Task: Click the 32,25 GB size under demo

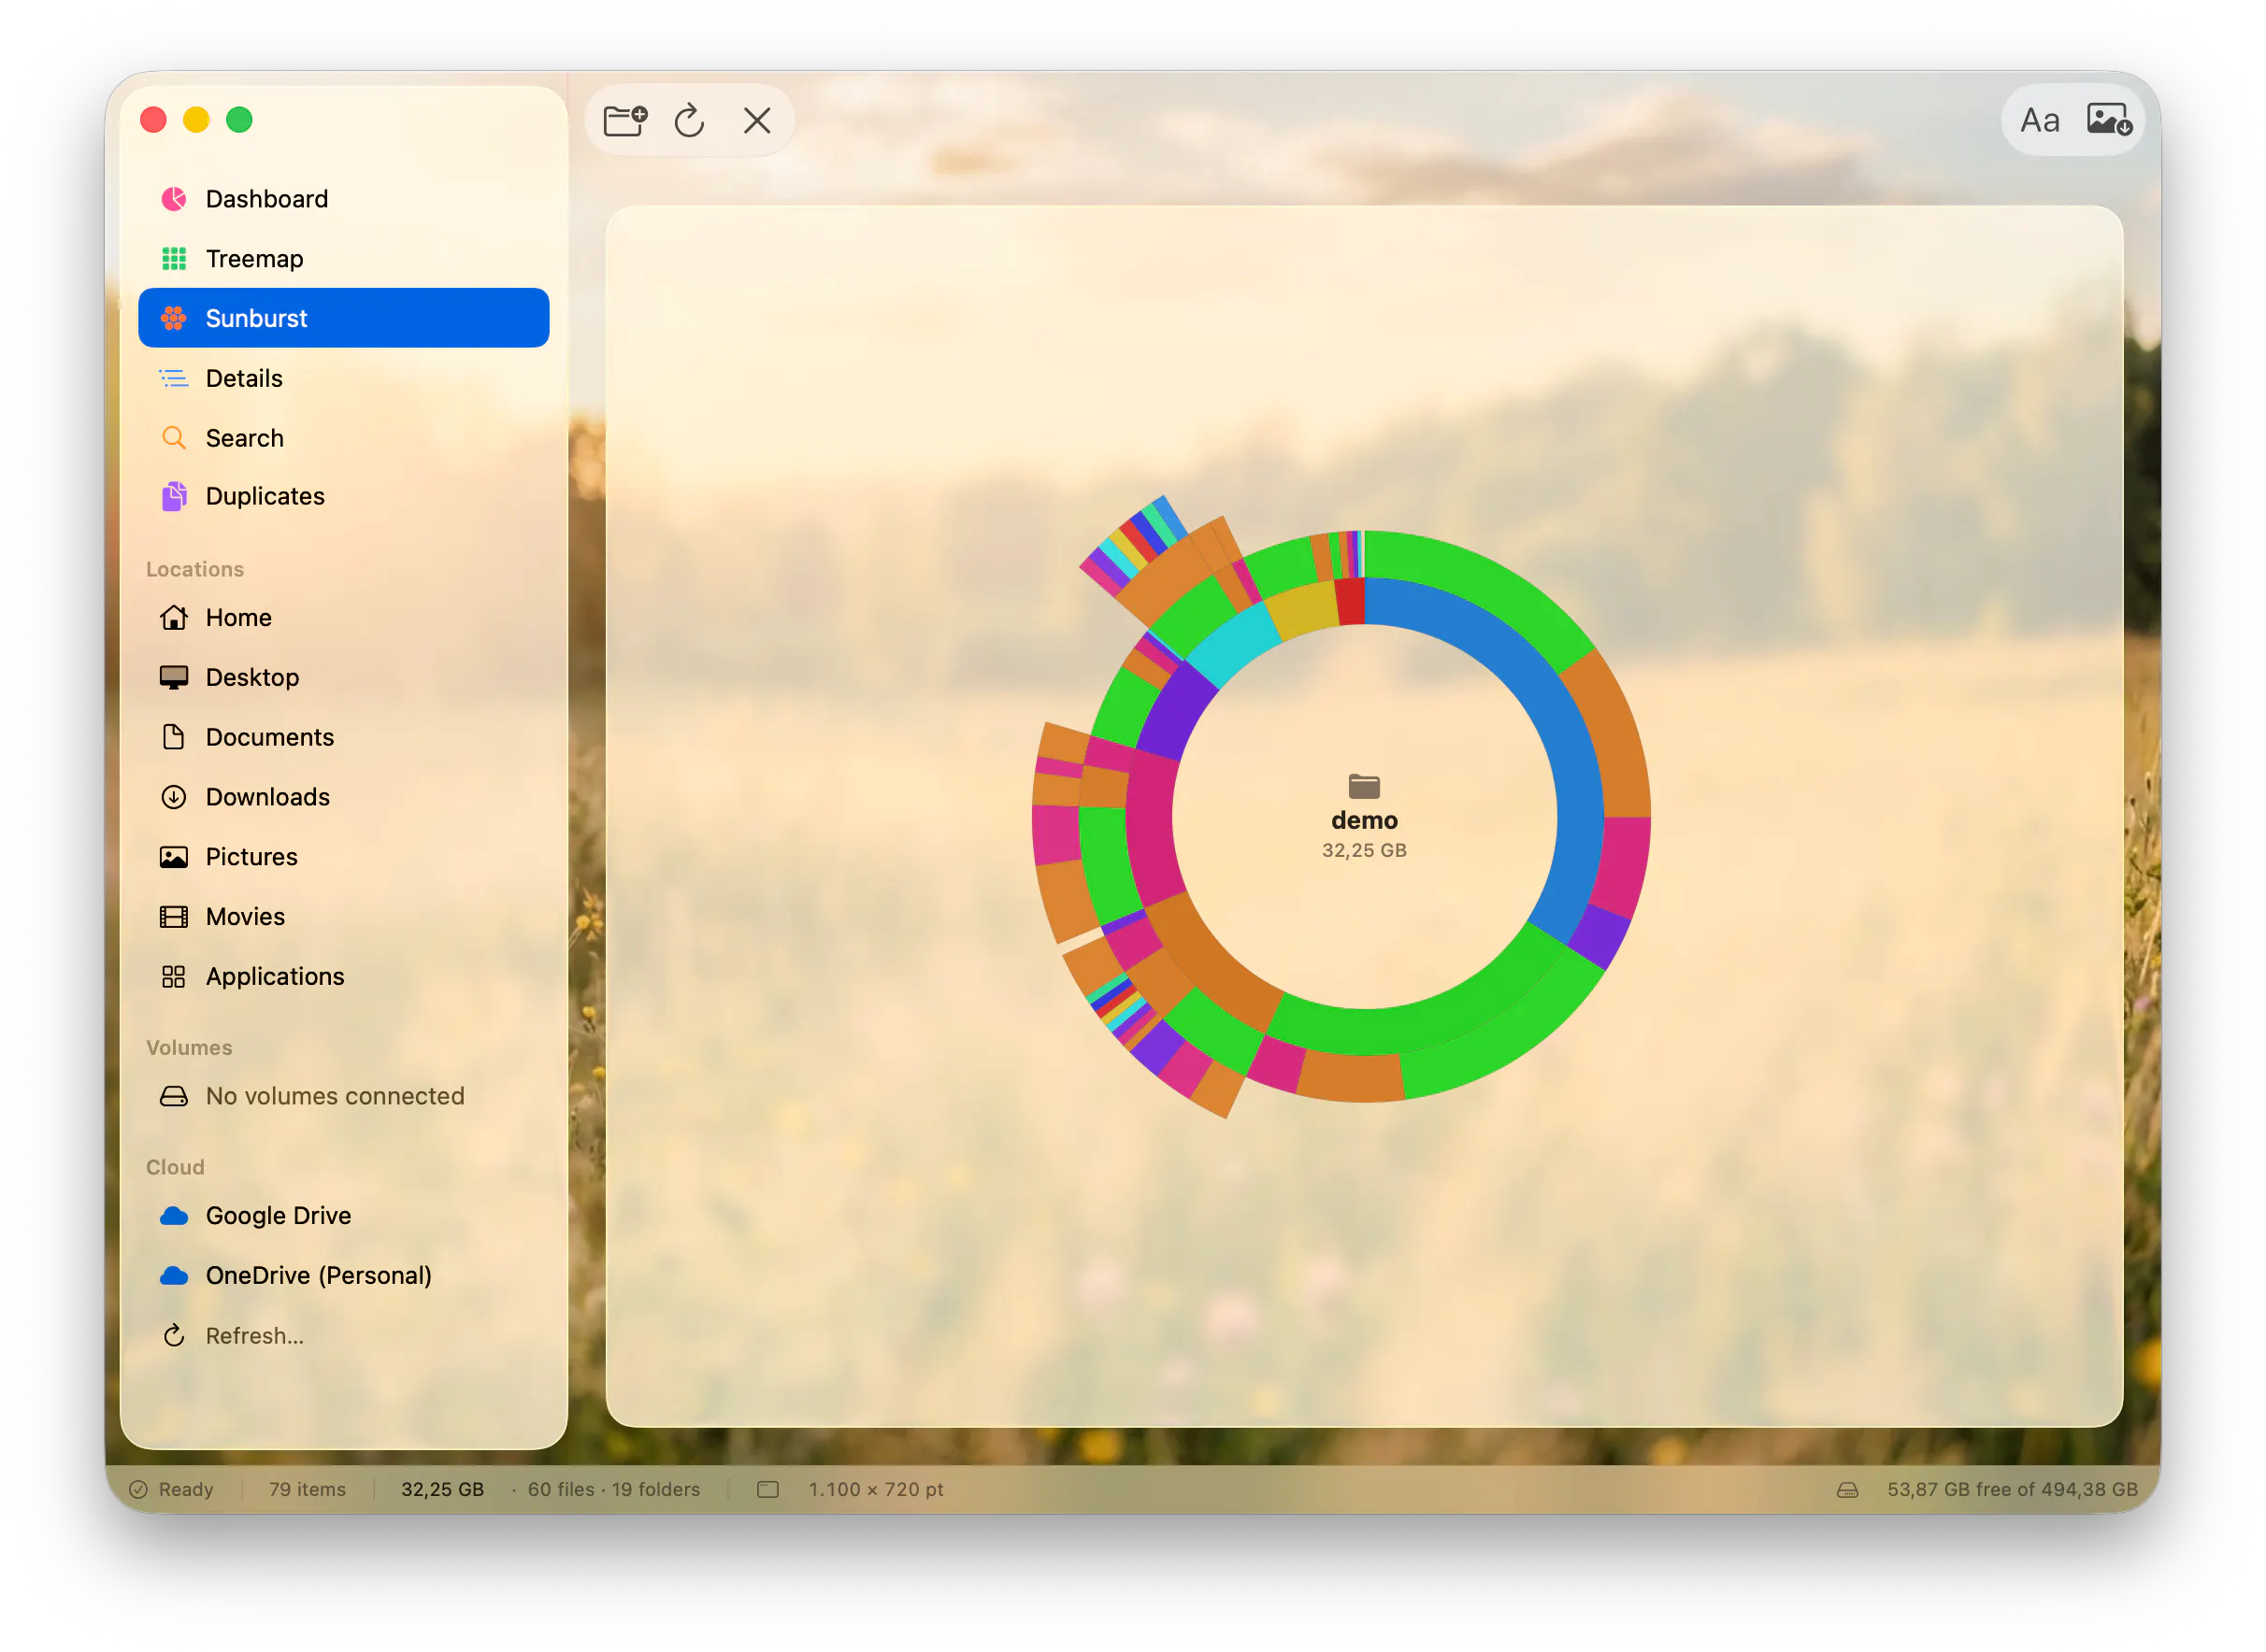Action: (x=1366, y=851)
